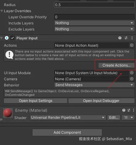The width and height of the screenshot is (136, 145).
Task: Click the Include Layers label
Action: pos(21,23)
